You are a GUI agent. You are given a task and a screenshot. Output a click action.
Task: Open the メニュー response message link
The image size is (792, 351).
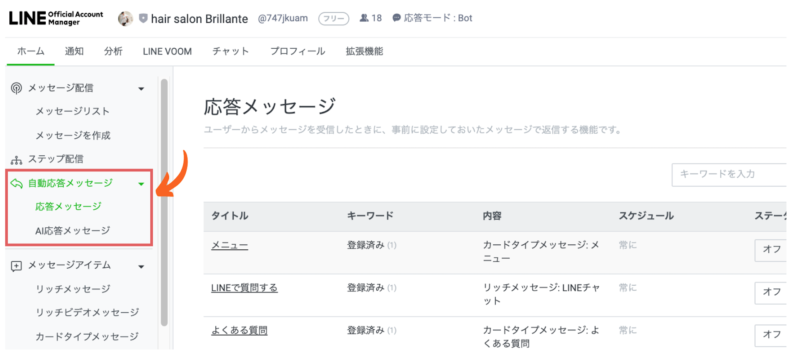pos(229,245)
